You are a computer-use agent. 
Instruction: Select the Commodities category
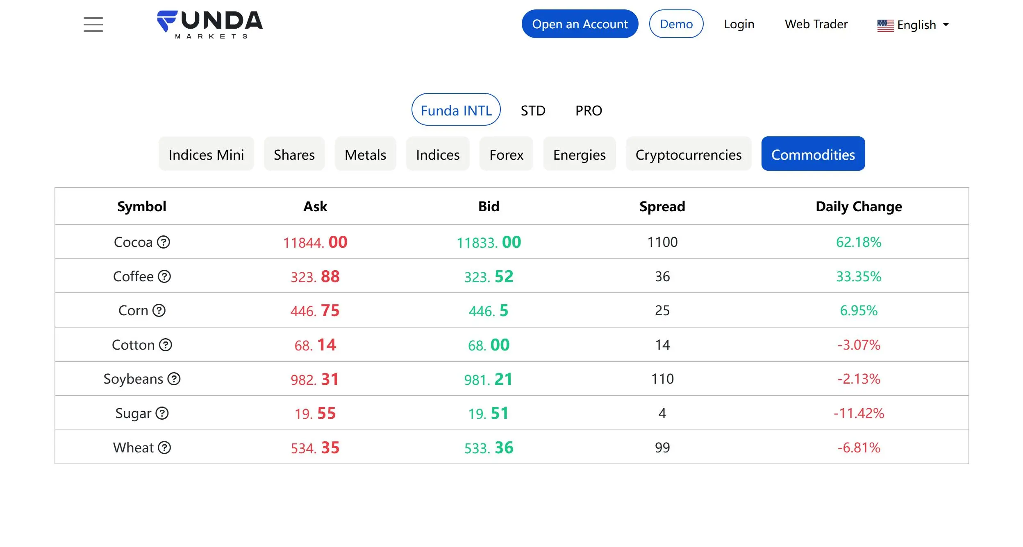[x=813, y=154]
